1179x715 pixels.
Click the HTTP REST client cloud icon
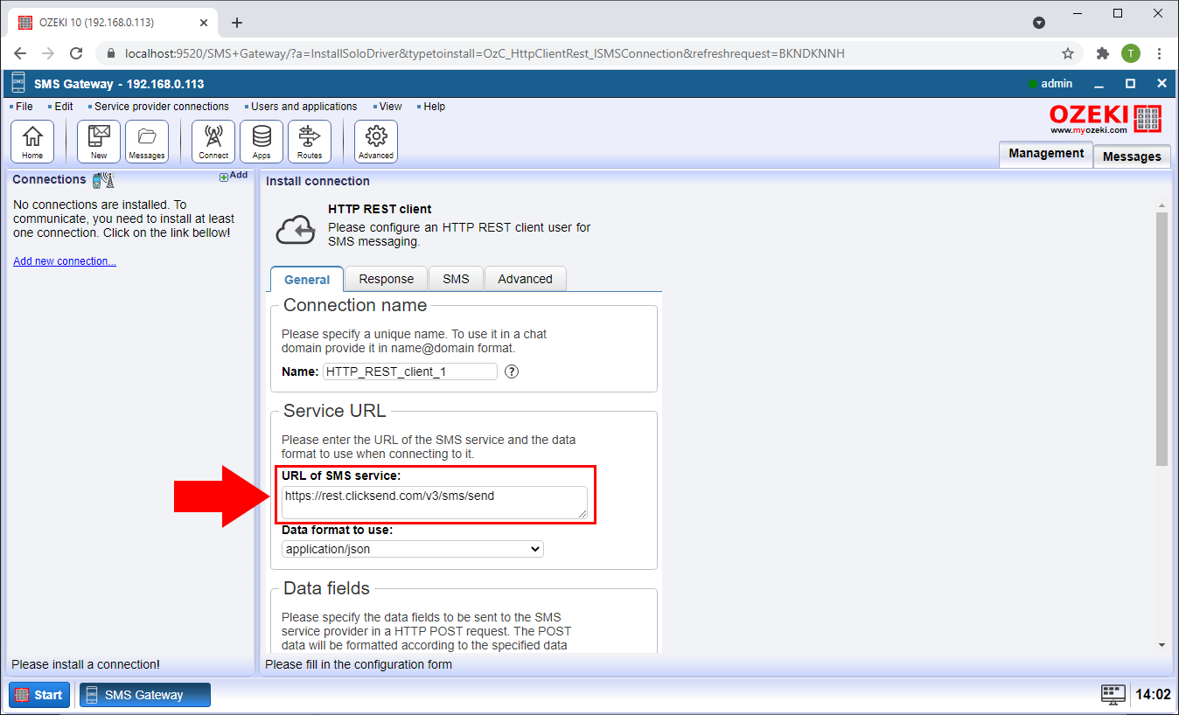296,230
